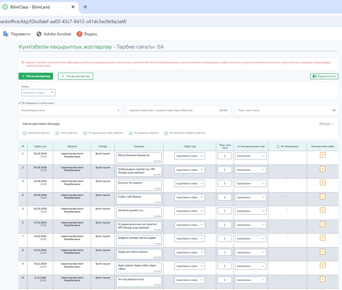Open lesson type dropdown for row 3
Screen dimensions: 342x290
click(x=189, y=184)
